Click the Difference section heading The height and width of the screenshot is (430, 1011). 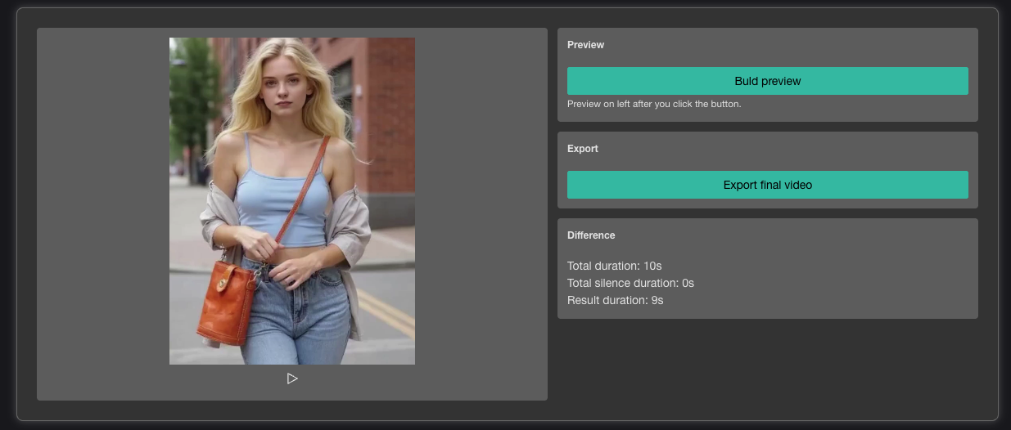click(590, 235)
